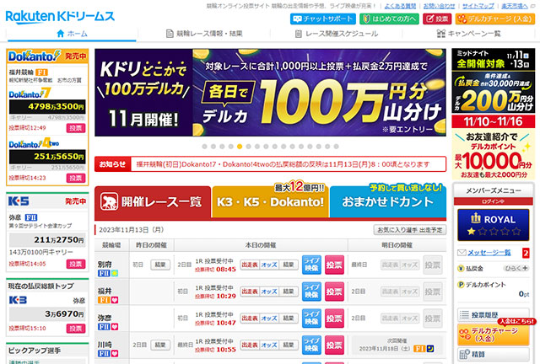Click the 福井 FI grade badge
This screenshot has width=540, height=364.
coord(104,300)
